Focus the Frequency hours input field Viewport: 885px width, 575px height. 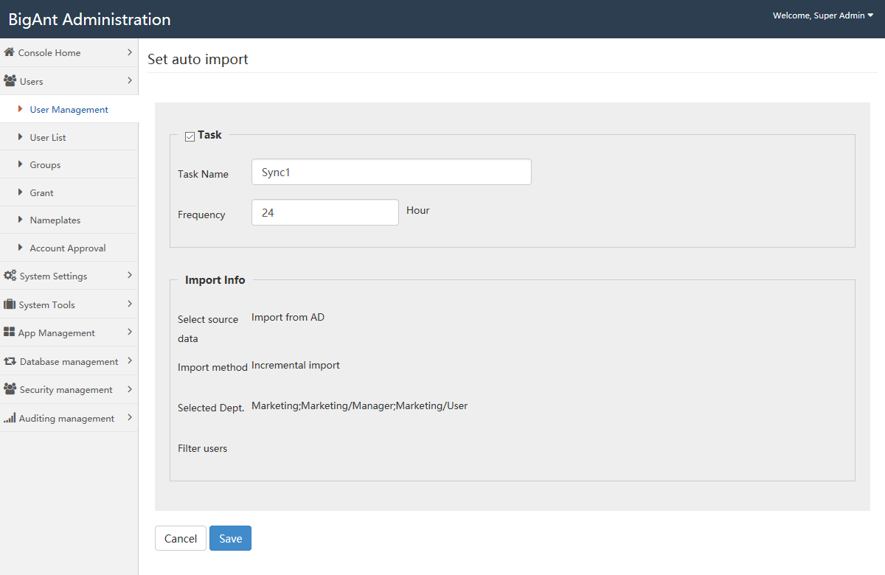(x=325, y=212)
